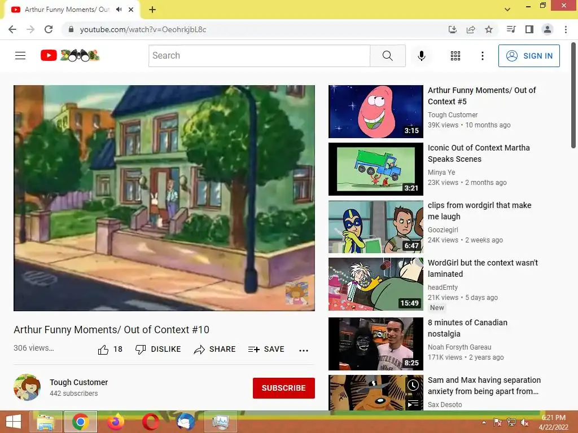View site information lock icon
Viewport: 578px width, 433px height.
click(71, 29)
